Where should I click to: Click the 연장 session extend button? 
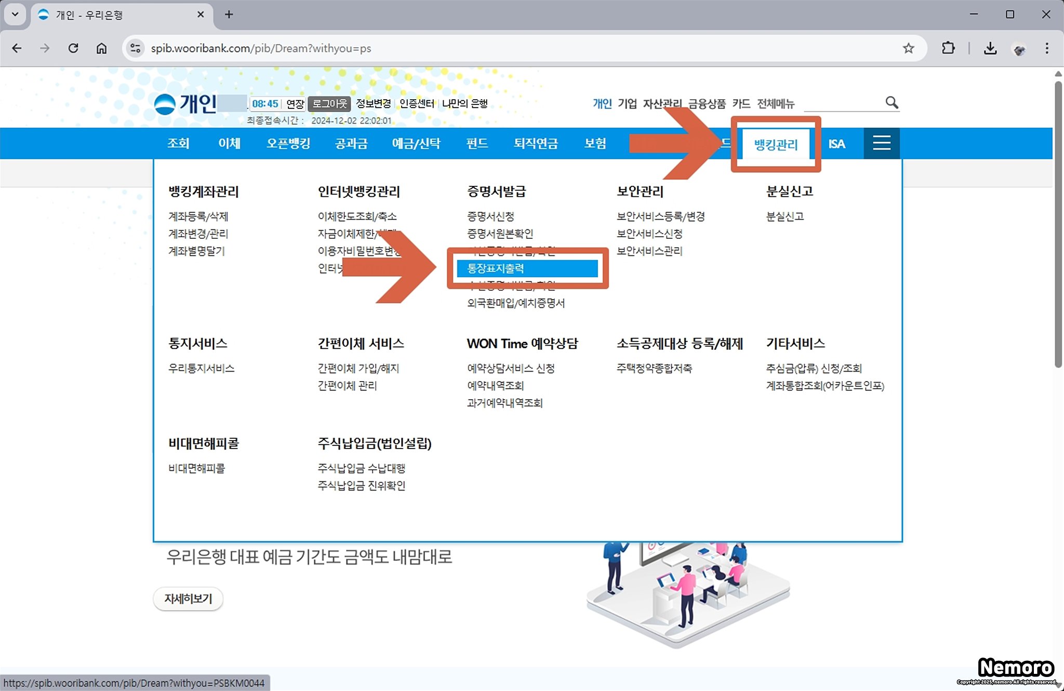coord(295,104)
